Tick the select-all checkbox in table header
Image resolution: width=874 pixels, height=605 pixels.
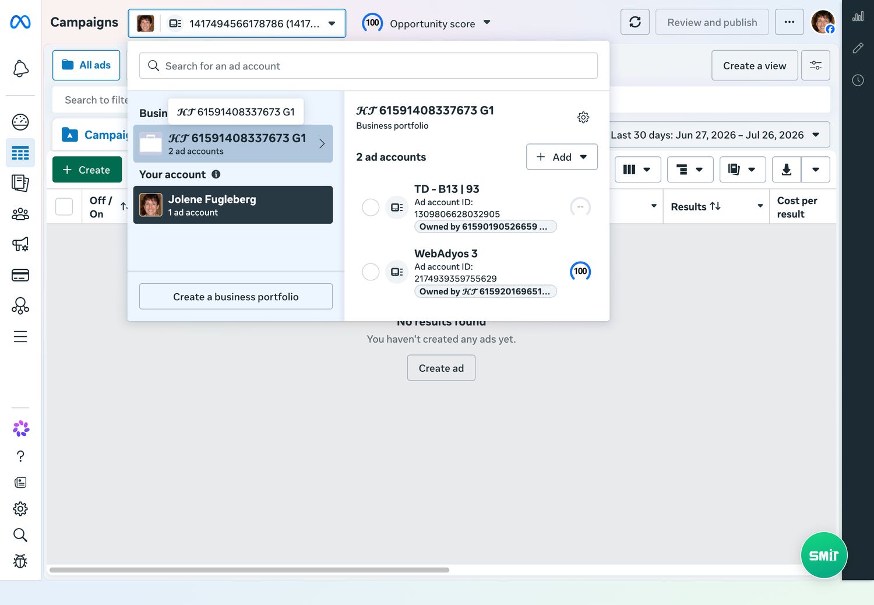(x=64, y=207)
